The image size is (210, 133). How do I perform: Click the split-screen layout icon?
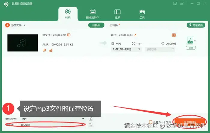[x=117, y=12]
